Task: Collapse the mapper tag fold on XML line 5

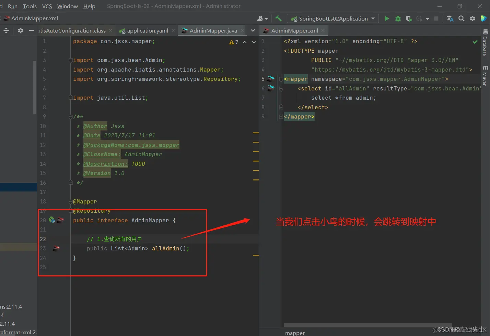Action: pos(281,79)
